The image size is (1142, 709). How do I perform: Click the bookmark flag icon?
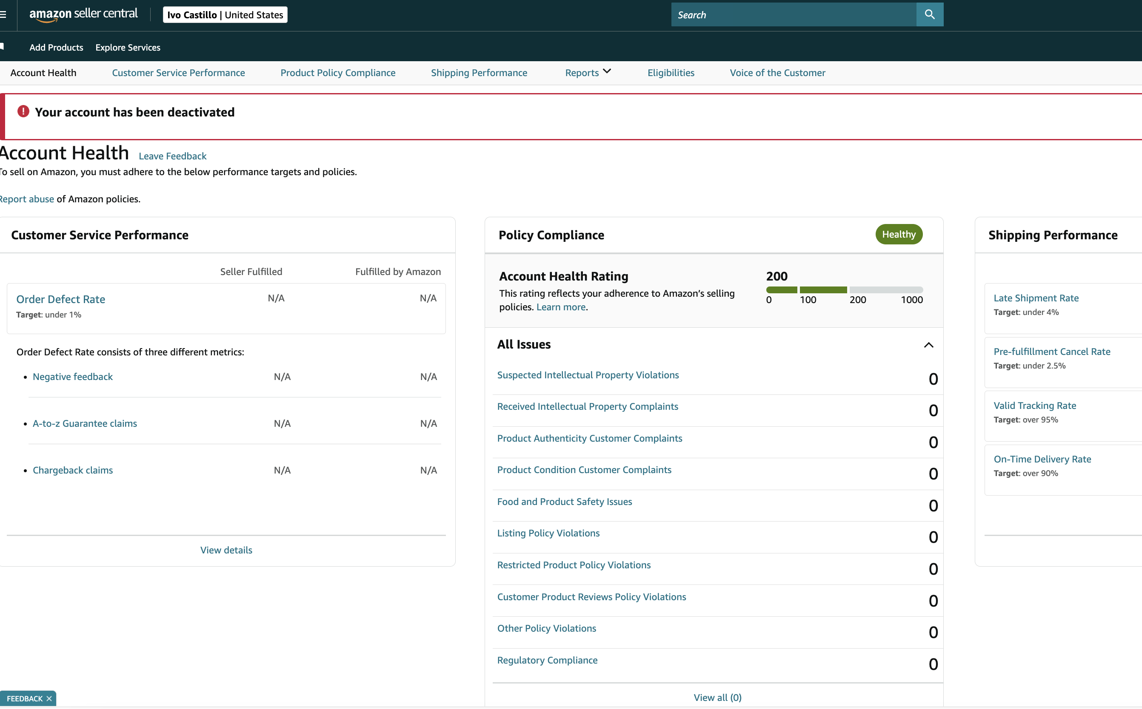(3, 46)
